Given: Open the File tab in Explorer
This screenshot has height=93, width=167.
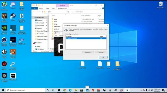Looking at the screenshot, I should pos(34,8).
